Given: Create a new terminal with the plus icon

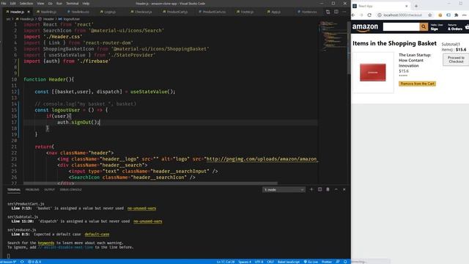Looking at the screenshot, I should tap(311, 189).
